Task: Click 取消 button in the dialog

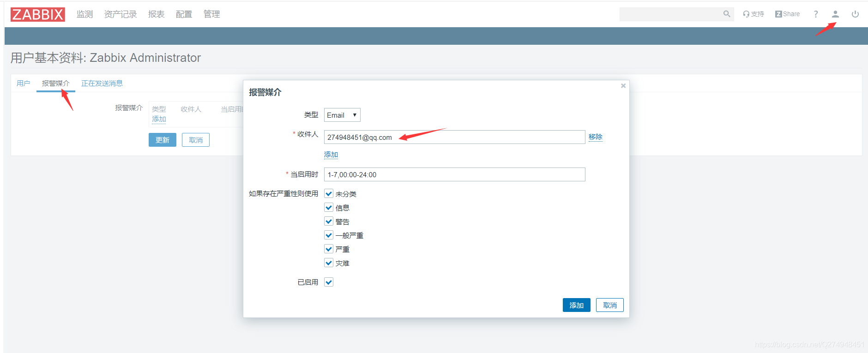Action: (610, 305)
